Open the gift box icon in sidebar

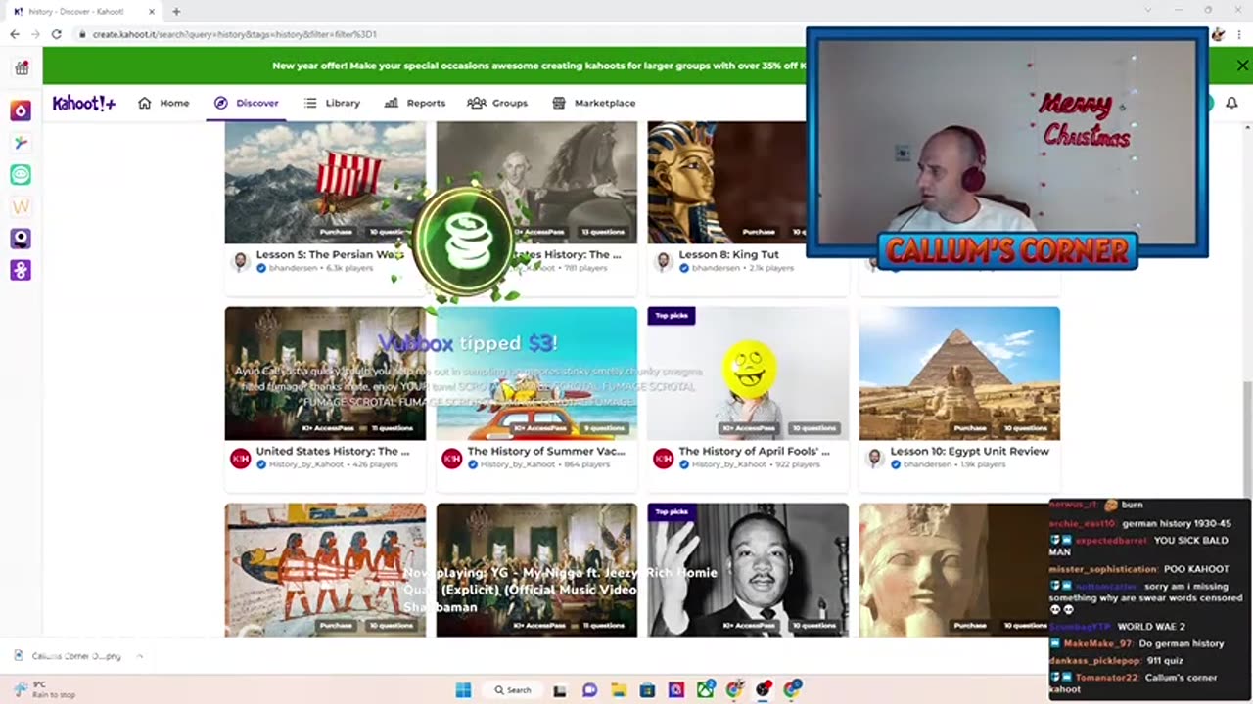point(22,67)
